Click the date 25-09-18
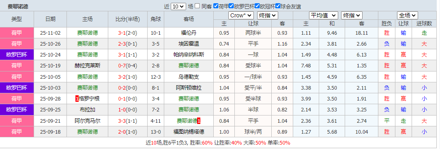Image resolution: width=440 pixels, height=149 pixels. (x=50, y=132)
